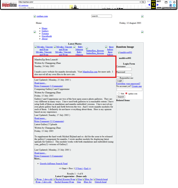Open Forums in navigation list
This screenshot has width=178, height=188.
[45, 33]
